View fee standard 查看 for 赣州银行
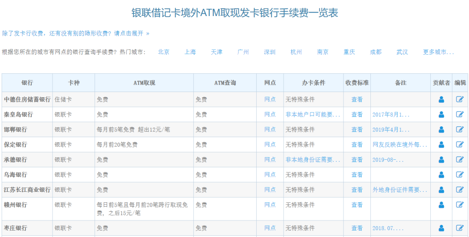This screenshot has width=469, height=237. [x=357, y=205]
